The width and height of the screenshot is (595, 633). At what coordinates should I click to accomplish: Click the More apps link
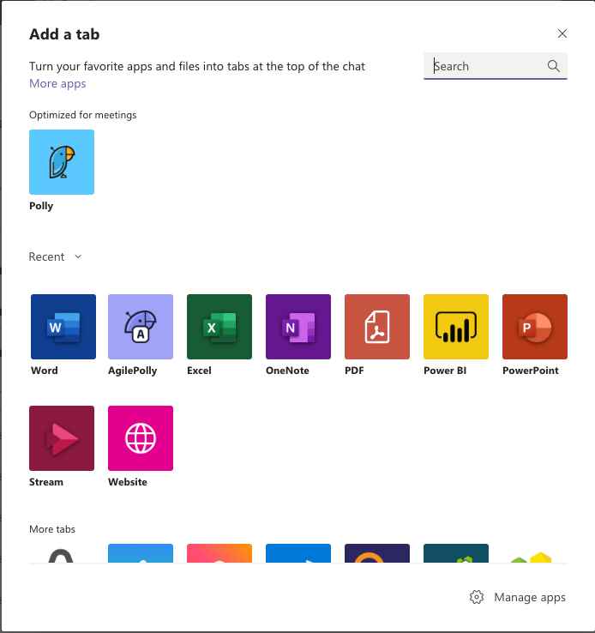pyautogui.click(x=57, y=83)
